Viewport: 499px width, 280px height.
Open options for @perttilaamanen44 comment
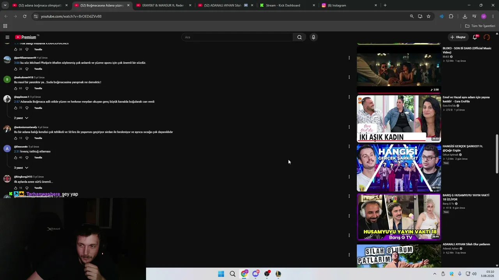click(349, 58)
